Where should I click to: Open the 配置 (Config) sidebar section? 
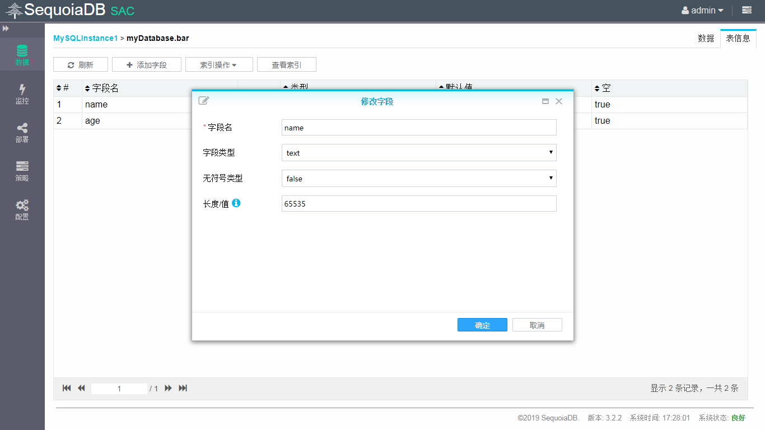pyautogui.click(x=22, y=210)
